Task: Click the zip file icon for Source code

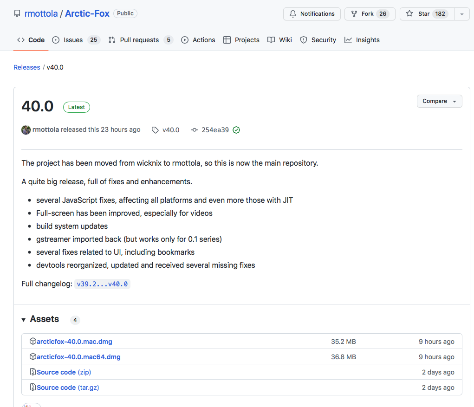Action: click(x=32, y=372)
